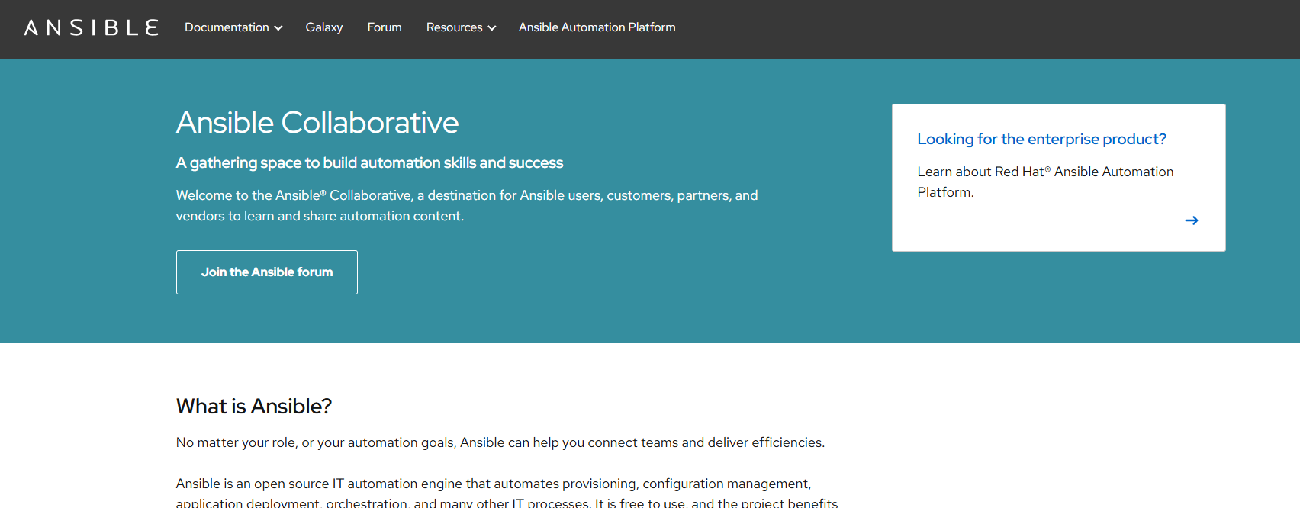Click the 'What is Ansible?' heading

[x=254, y=406]
